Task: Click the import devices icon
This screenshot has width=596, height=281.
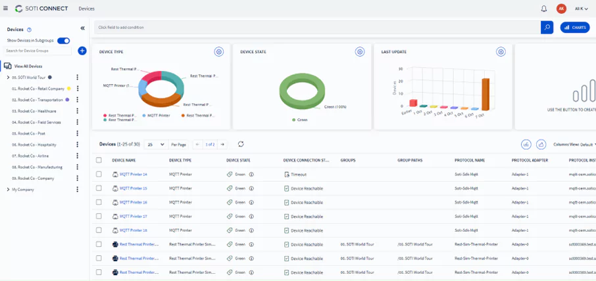Action: coord(526,144)
